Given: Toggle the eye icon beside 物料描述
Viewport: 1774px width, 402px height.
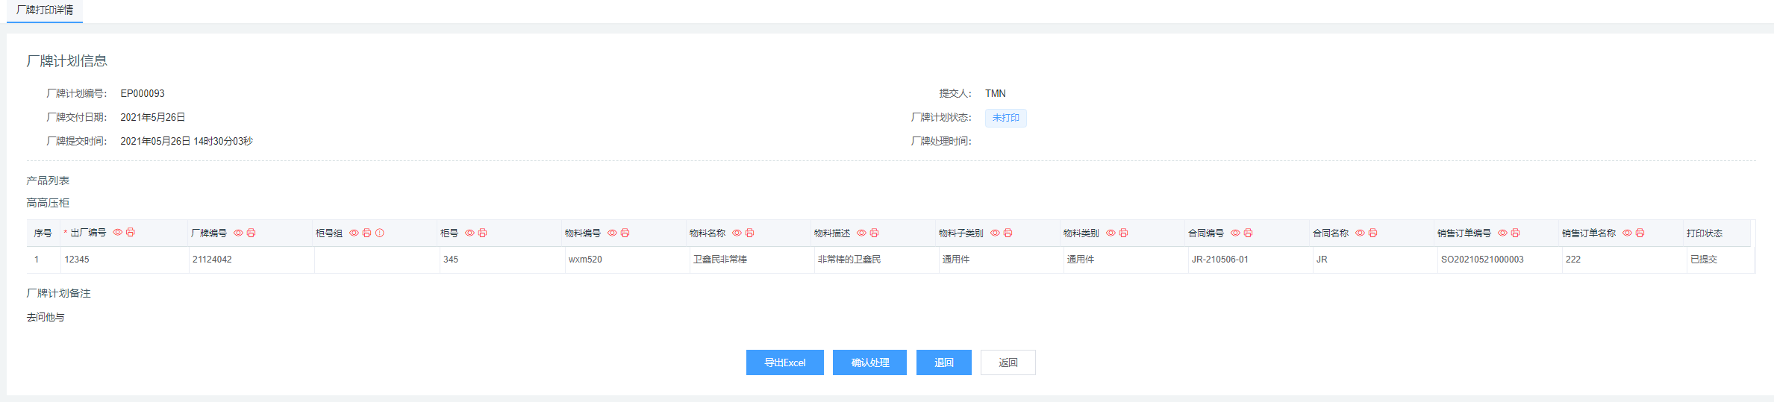Looking at the screenshot, I should [x=862, y=233].
